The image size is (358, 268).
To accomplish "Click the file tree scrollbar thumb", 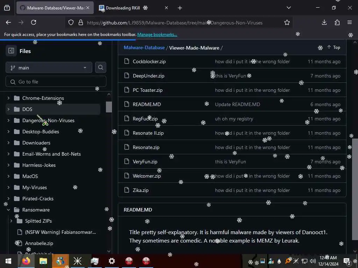I will (109, 107).
